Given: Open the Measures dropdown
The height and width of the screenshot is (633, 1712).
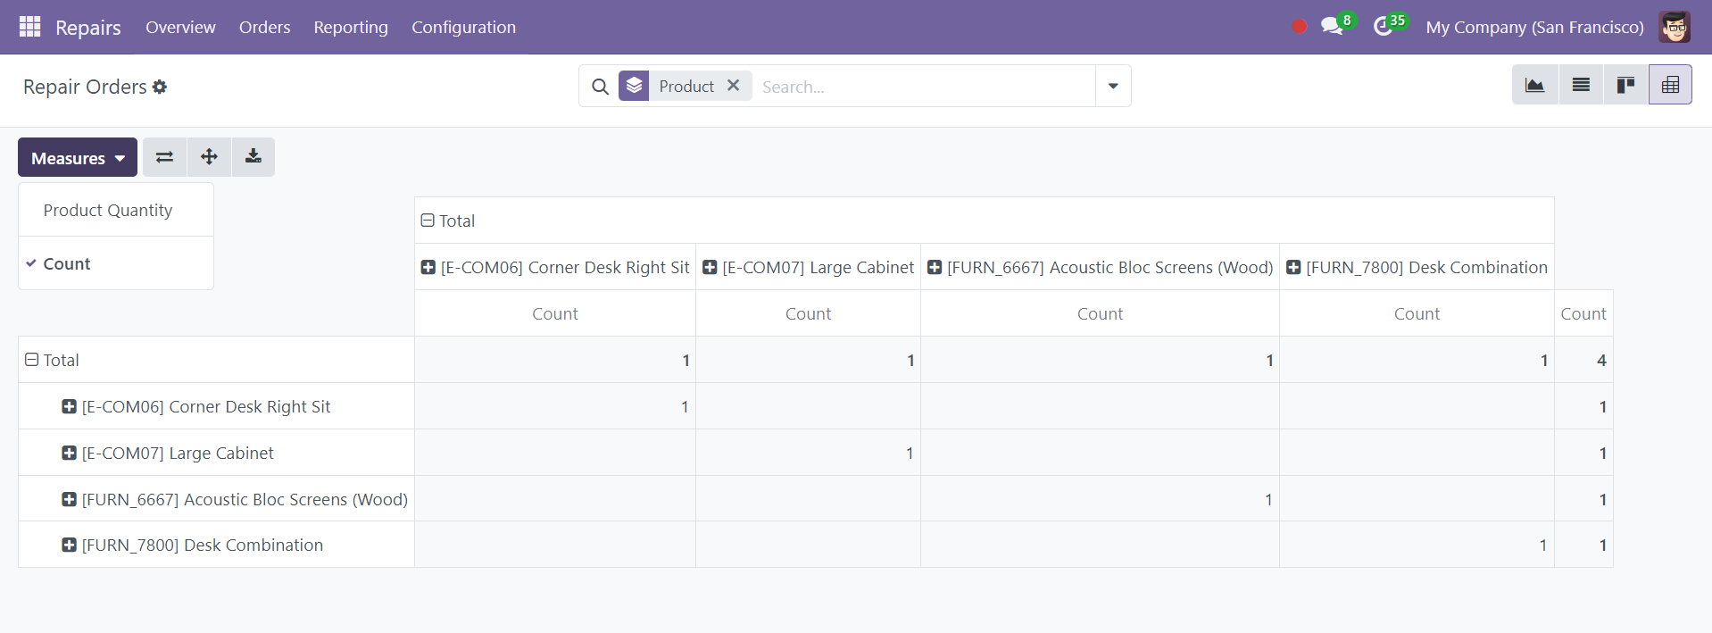Looking at the screenshot, I should [x=78, y=157].
